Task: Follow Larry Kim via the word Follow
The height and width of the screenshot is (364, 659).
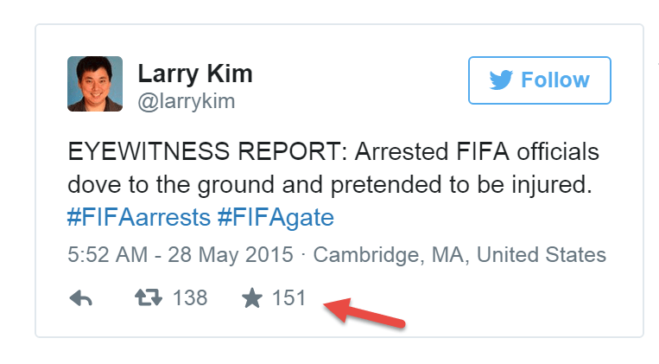Action: tap(555, 80)
